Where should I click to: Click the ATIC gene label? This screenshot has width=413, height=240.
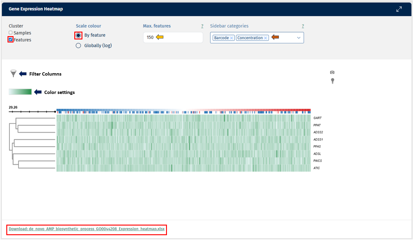pyautogui.click(x=317, y=168)
